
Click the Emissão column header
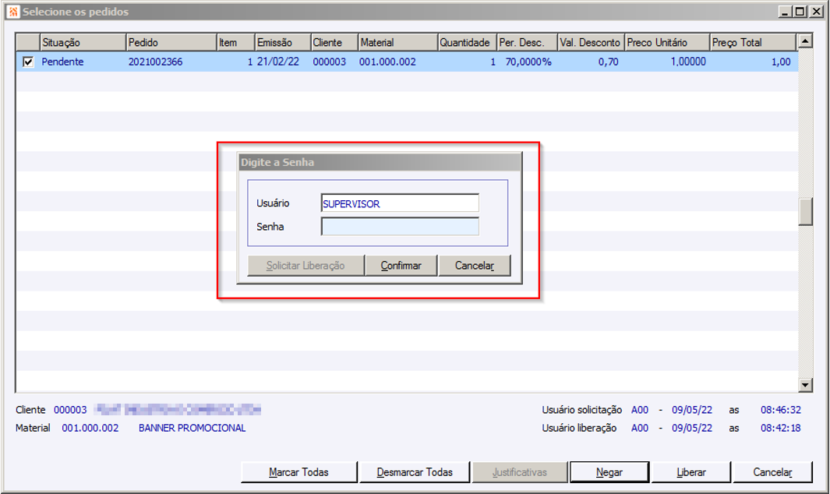pos(283,42)
